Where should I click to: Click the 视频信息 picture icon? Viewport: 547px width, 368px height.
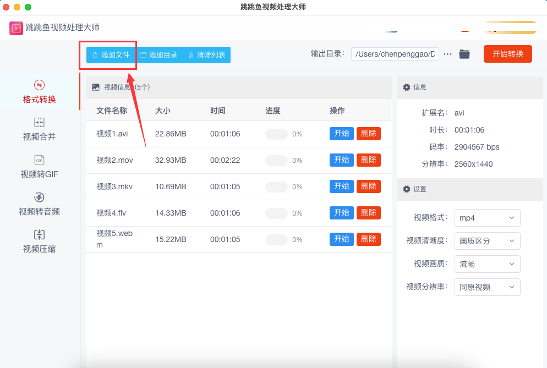[96, 87]
